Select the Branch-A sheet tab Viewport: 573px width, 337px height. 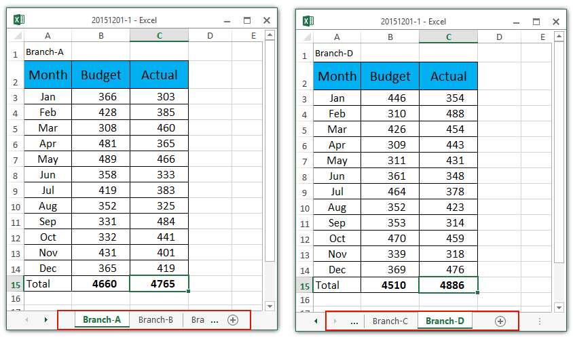coord(102,320)
